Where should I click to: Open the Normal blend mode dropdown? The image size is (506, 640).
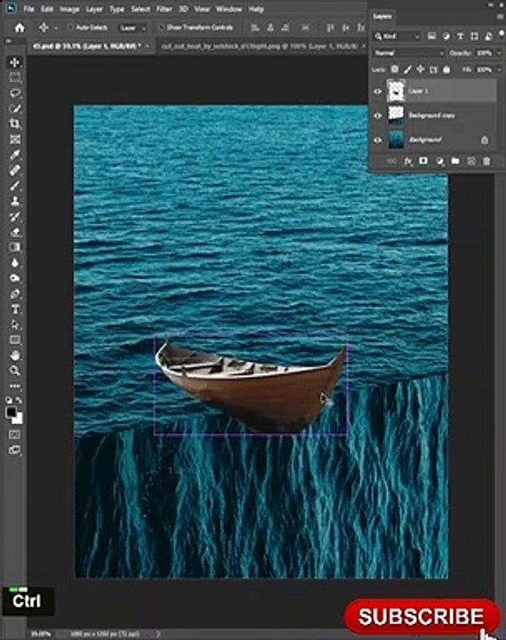click(409, 53)
